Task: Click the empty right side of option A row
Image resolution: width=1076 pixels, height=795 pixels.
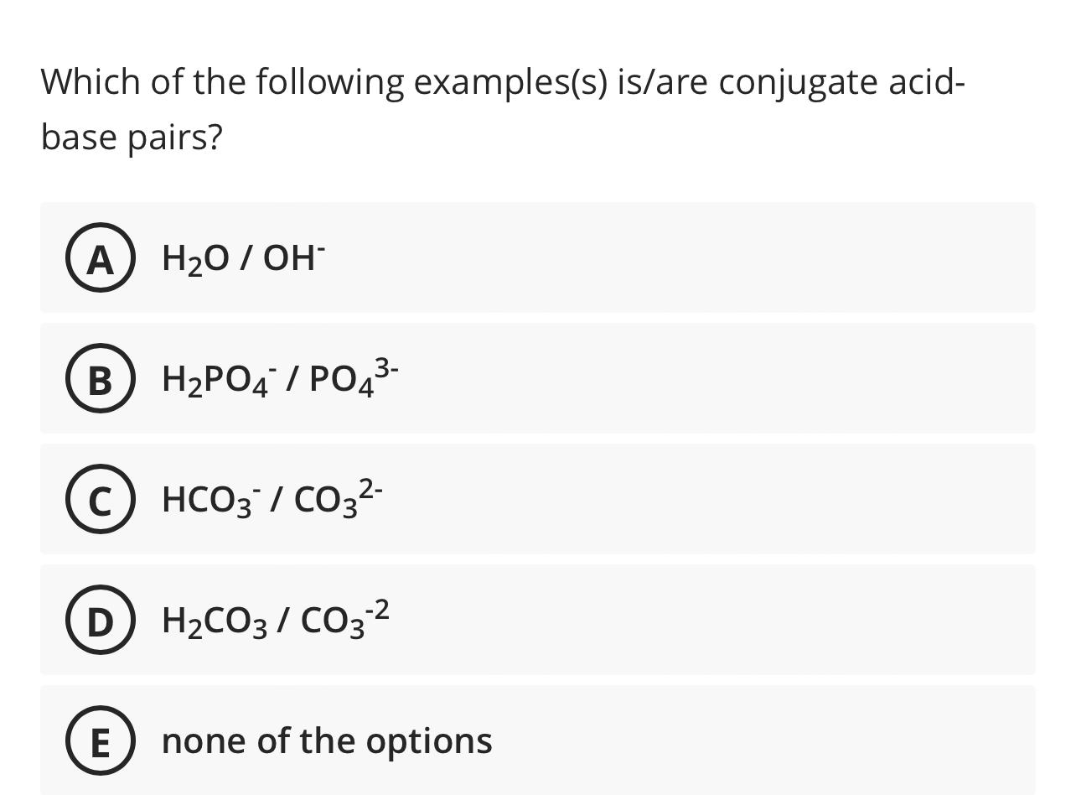Action: click(754, 258)
